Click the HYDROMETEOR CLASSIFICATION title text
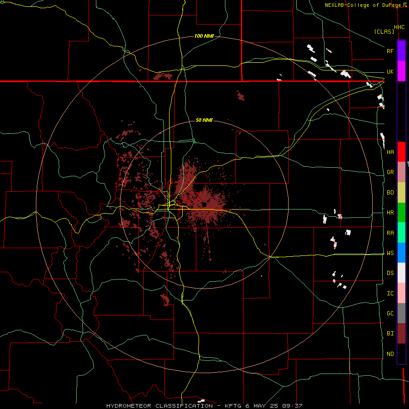This screenshot has width=409, height=409. pos(160,406)
